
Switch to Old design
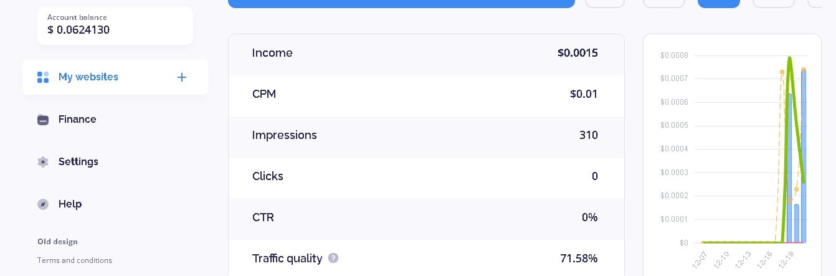[57, 242]
